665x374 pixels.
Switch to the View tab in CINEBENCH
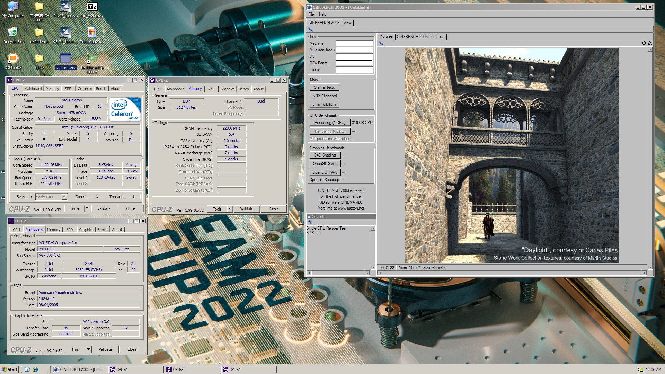(x=347, y=23)
